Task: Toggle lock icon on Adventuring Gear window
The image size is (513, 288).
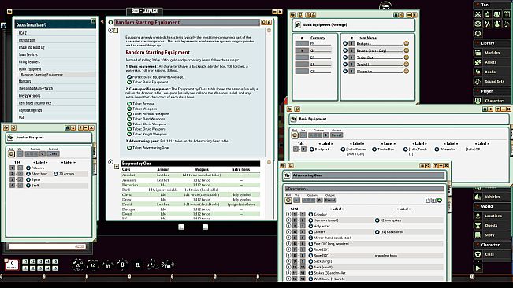Action: 422,165
